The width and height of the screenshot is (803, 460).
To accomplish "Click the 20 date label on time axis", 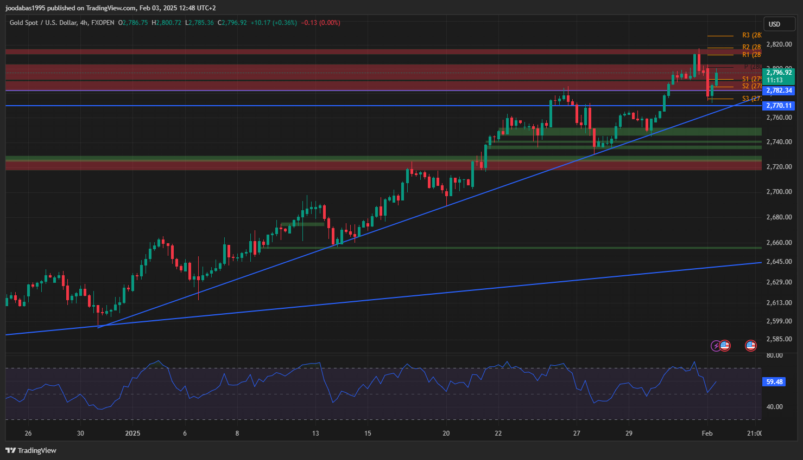I will pyautogui.click(x=446, y=433).
